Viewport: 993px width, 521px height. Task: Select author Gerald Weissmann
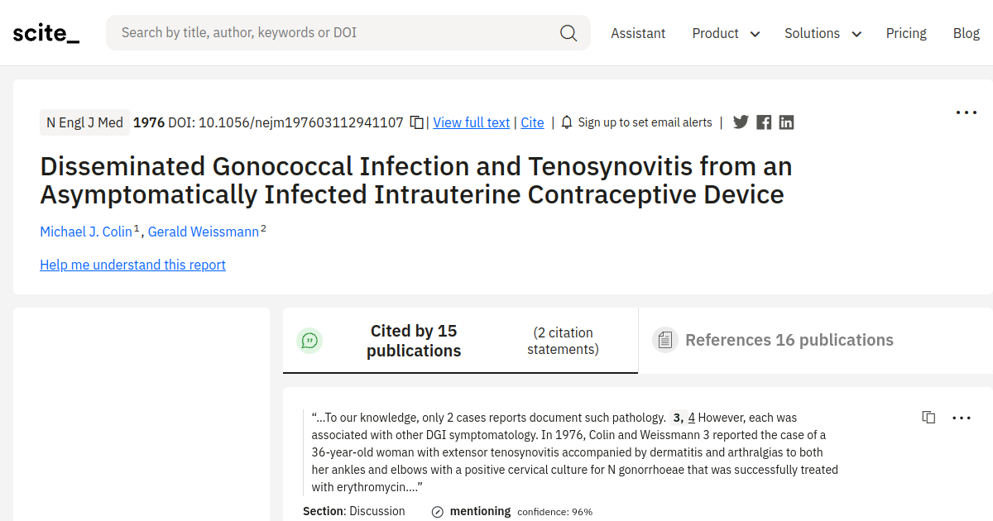click(203, 232)
